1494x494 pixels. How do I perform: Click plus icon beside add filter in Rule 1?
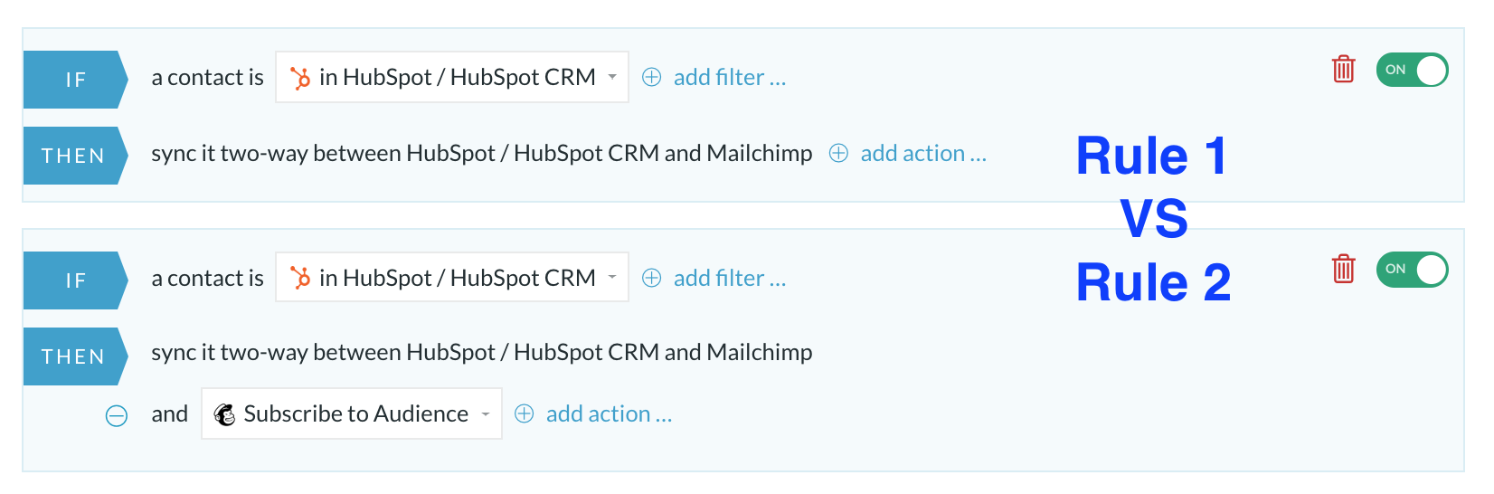tap(651, 77)
